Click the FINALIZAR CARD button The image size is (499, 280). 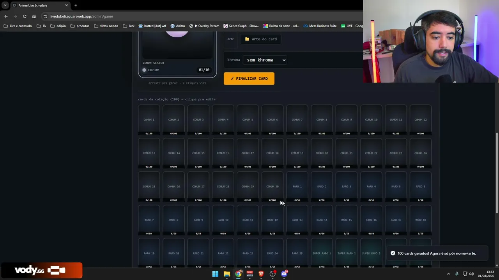tap(249, 79)
